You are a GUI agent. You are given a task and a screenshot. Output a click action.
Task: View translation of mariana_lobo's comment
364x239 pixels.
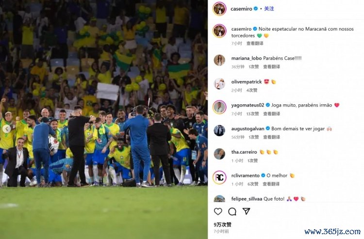coord(271,67)
